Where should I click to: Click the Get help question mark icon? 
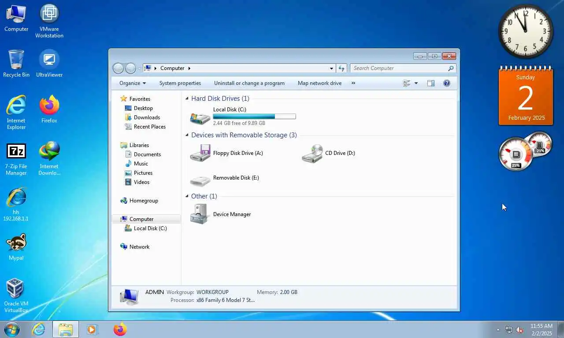pos(446,83)
